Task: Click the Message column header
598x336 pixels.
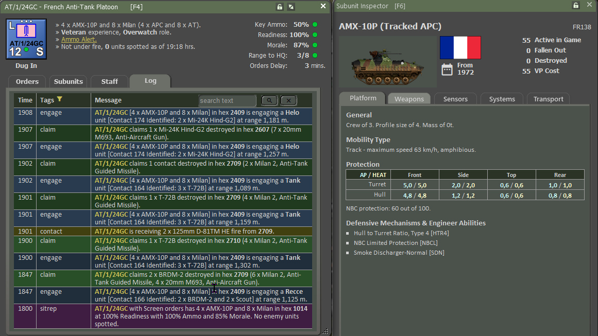Action: click(x=108, y=100)
